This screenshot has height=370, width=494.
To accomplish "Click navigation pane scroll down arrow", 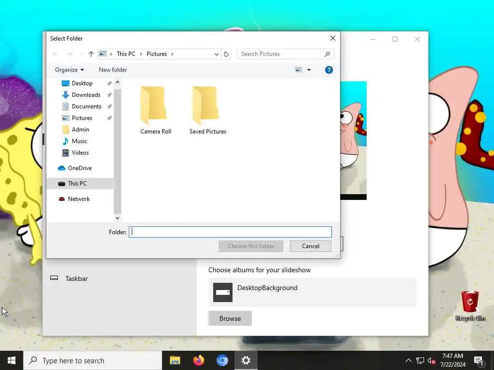I will (118, 218).
